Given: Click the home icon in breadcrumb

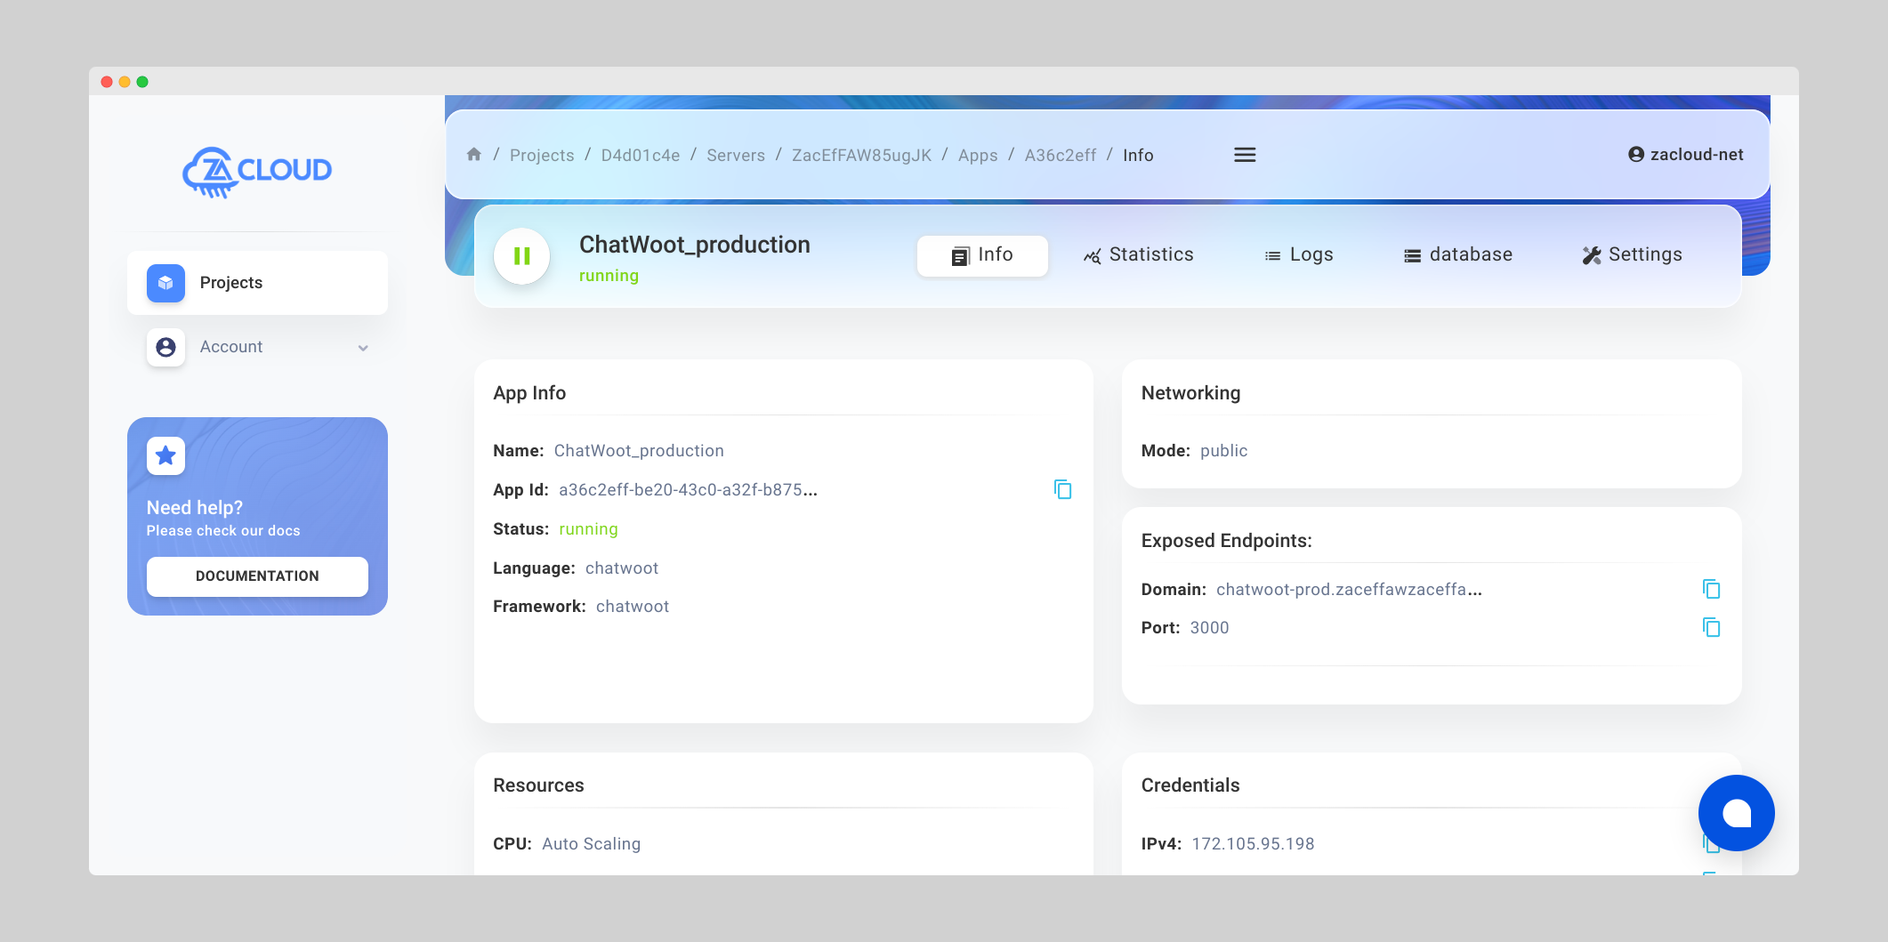Looking at the screenshot, I should 474,155.
